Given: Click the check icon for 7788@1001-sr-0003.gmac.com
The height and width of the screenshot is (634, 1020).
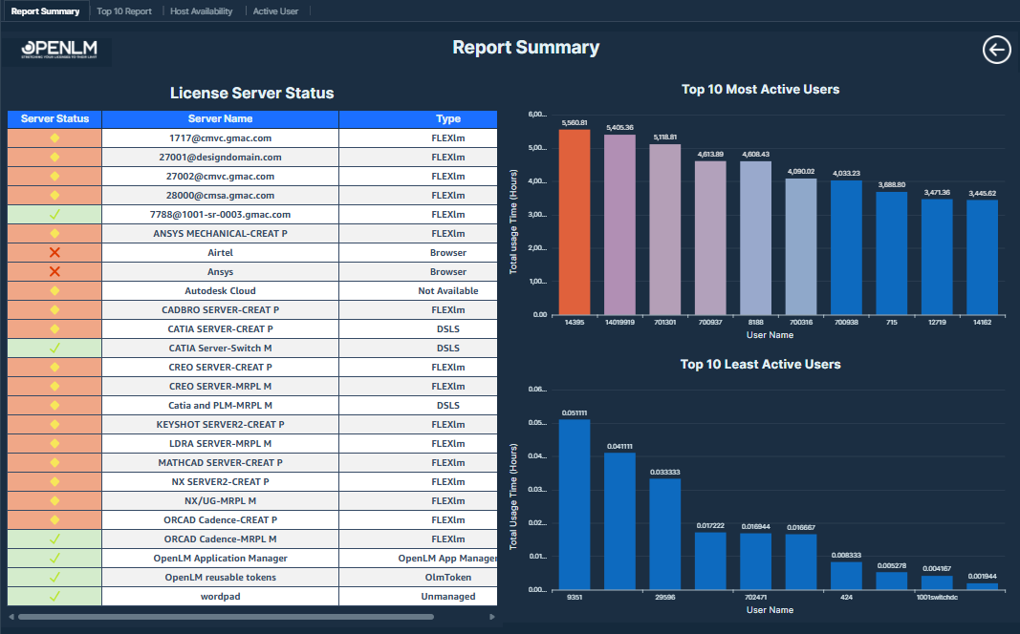Looking at the screenshot, I should (x=54, y=214).
